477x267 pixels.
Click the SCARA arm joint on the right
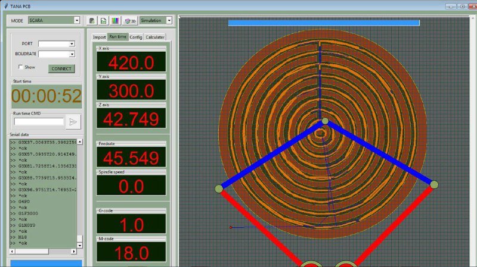tap(434, 184)
